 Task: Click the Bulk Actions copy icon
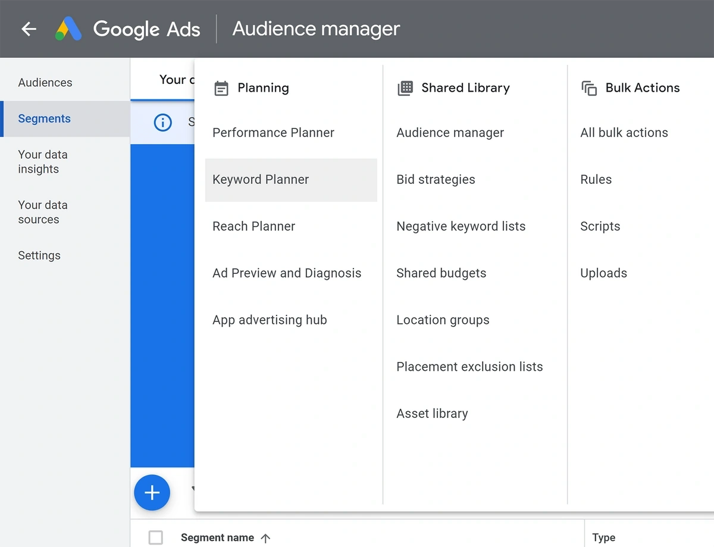pos(589,88)
